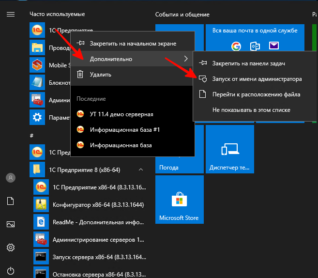
Task: Open the hamburger menu at top left
Action: coord(11,15)
